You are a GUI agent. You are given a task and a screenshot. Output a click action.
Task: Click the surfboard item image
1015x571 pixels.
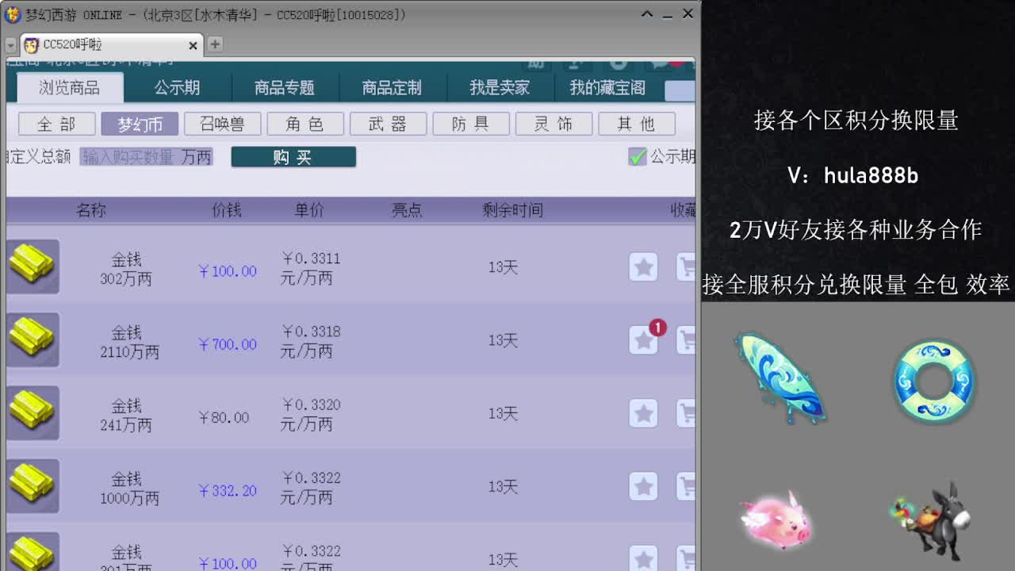pos(780,377)
